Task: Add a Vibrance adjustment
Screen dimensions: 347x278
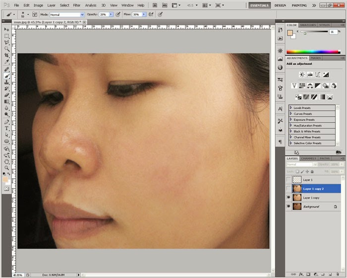Action: tap(294, 85)
